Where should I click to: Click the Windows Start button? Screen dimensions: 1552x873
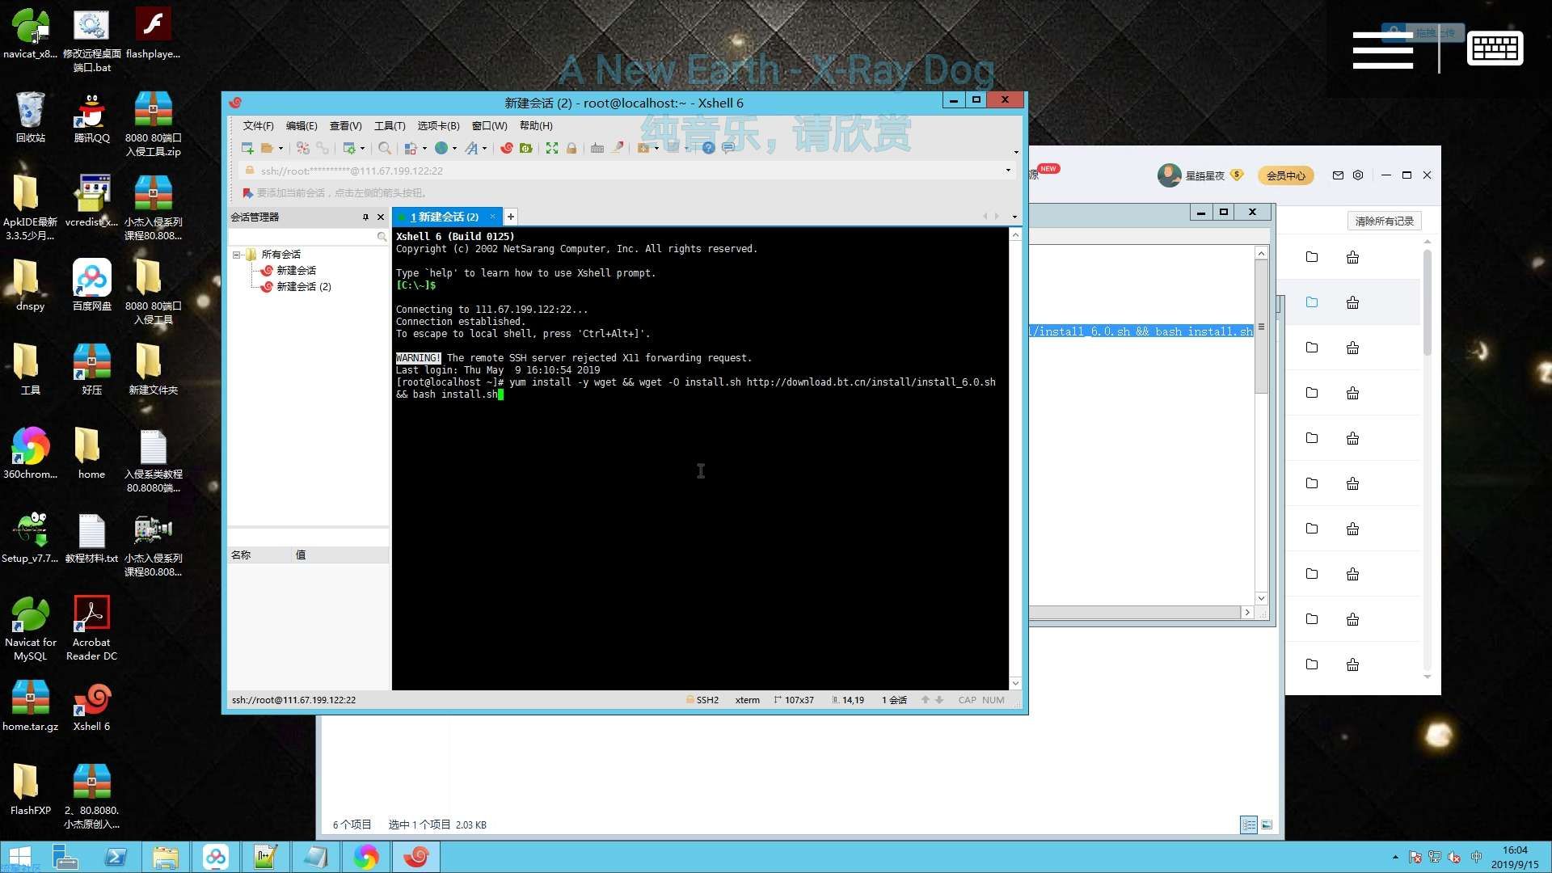tap(20, 857)
